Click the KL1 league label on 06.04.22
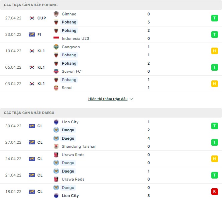 [x=41, y=67]
